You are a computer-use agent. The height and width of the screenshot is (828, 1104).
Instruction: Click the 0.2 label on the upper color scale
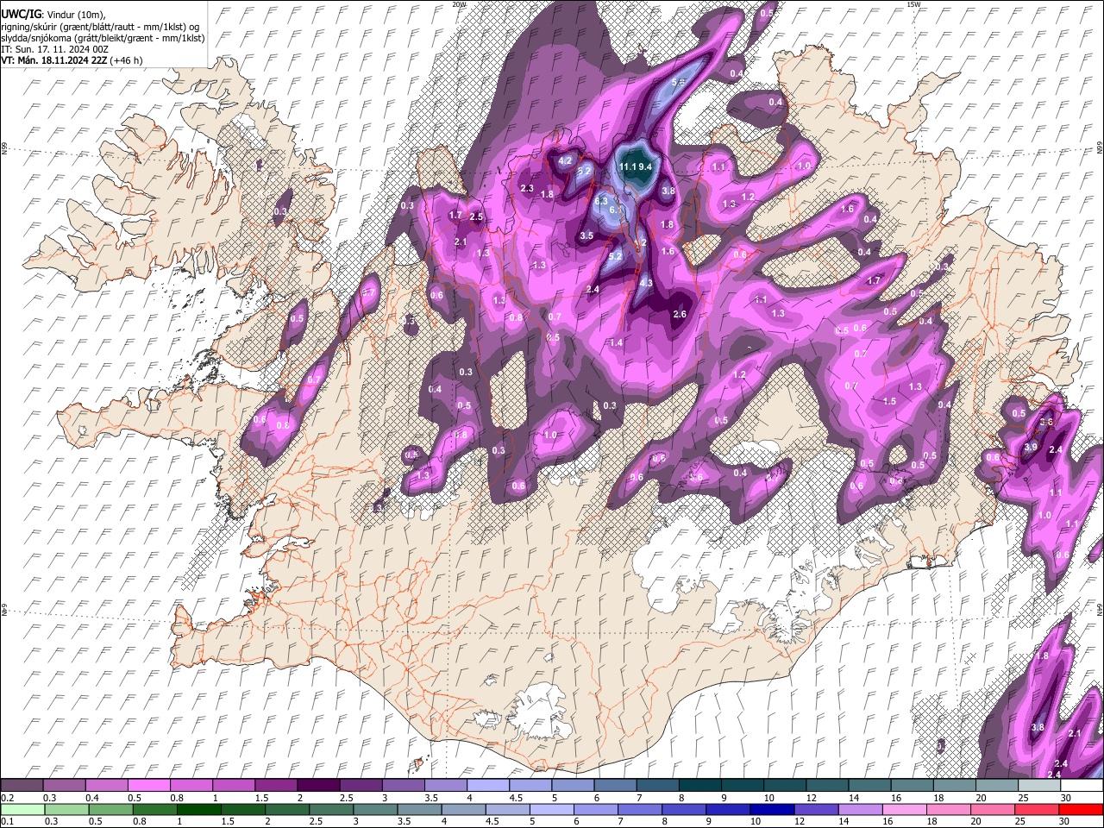click(x=7, y=798)
